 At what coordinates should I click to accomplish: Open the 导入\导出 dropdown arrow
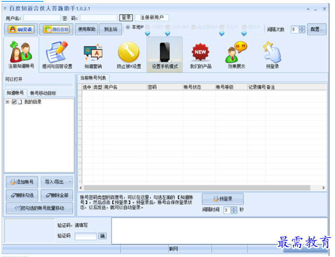[70, 182]
